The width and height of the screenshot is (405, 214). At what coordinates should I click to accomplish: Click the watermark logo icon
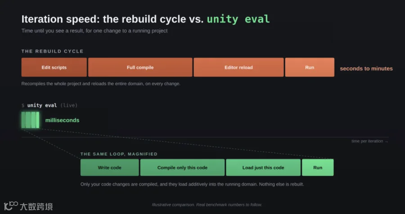[11, 206]
